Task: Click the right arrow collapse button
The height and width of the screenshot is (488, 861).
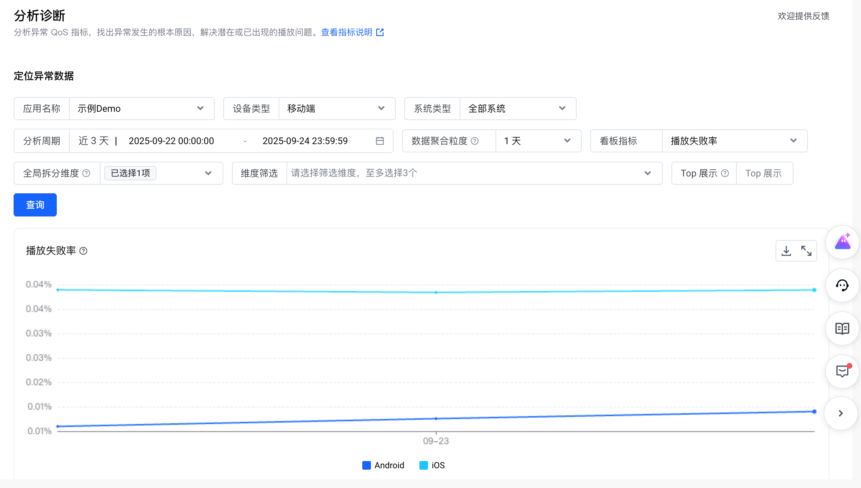Action: [841, 413]
